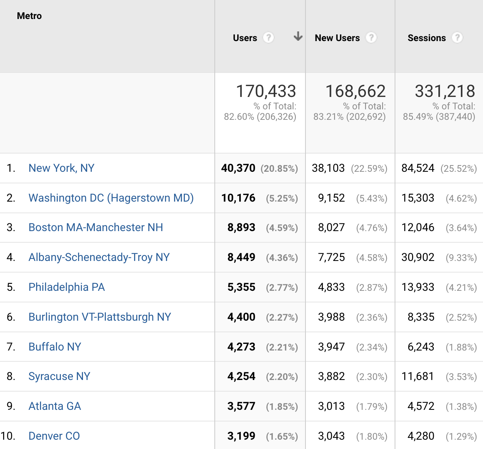Click the descending sort arrow beside Users
Image resolution: width=483 pixels, height=449 pixels.
(x=298, y=37)
